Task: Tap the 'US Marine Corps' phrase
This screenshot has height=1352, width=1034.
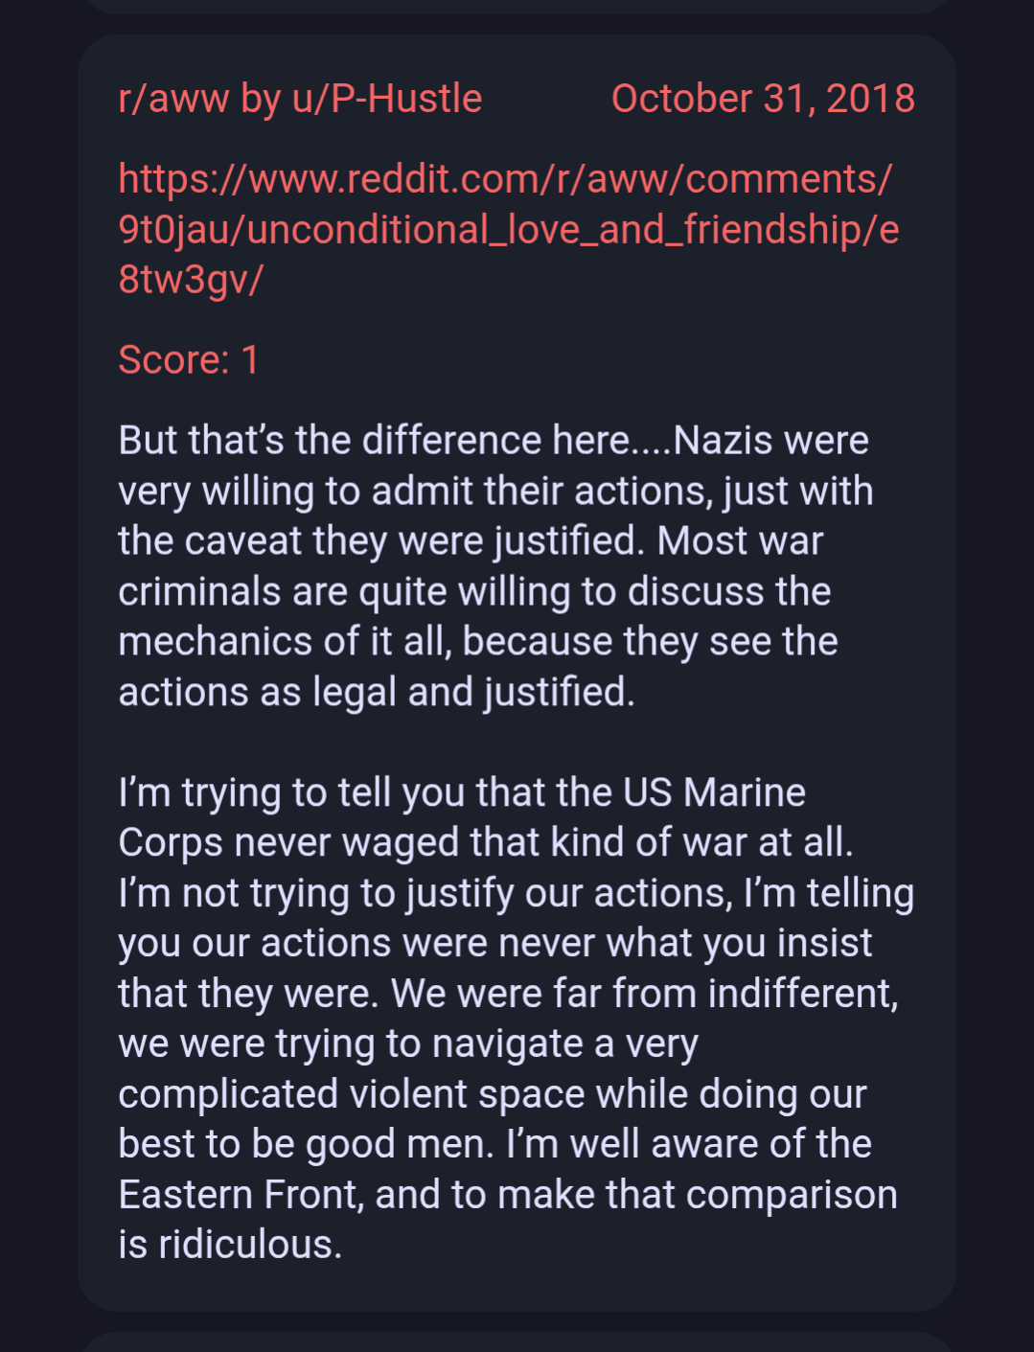Action: tap(714, 793)
